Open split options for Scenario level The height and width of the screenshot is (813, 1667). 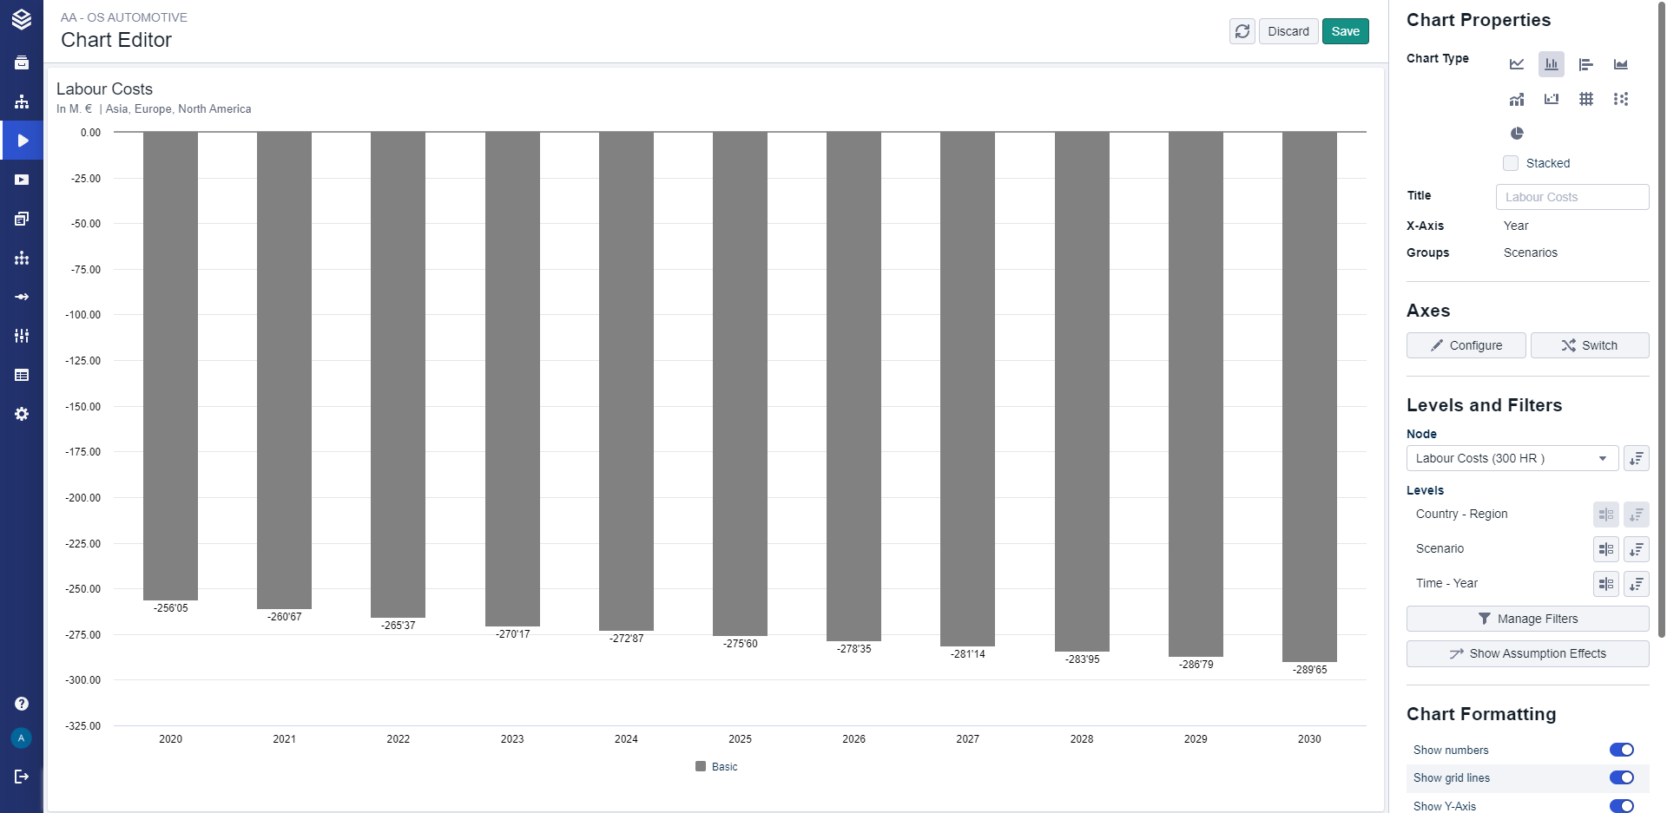tap(1605, 549)
